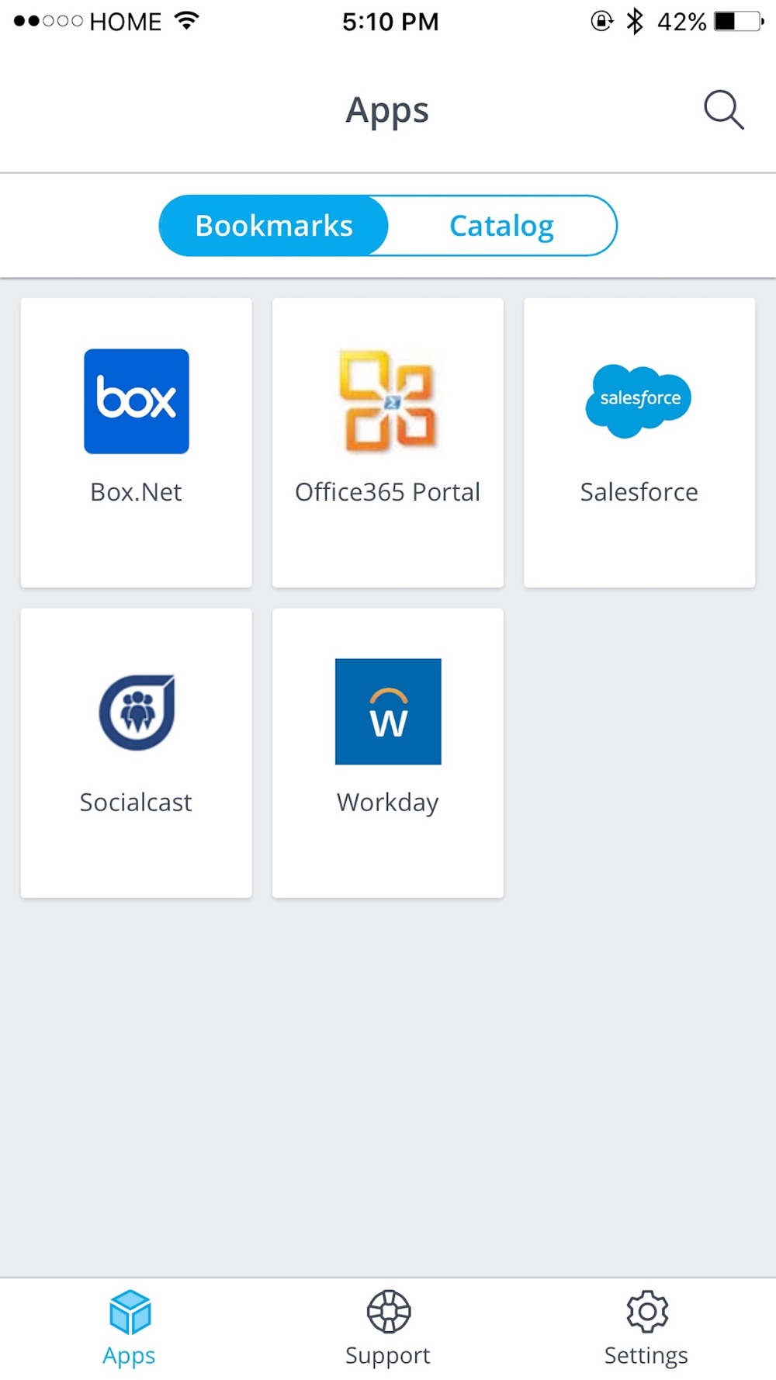Click the Workday label text
This screenshot has width=776, height=1380.
(388, 803)
